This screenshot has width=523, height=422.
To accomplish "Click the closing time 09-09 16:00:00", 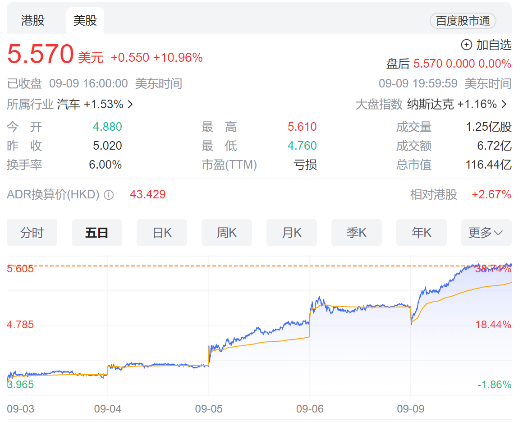I will click(88, 83).
